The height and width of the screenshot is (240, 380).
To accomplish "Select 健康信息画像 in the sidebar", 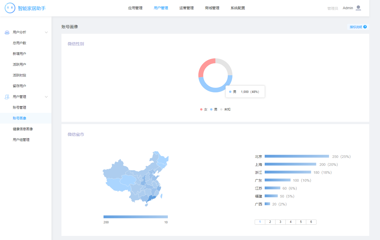I will [23, 129].
